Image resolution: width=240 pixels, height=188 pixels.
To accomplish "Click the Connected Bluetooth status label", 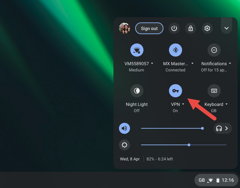I will click(175, 70).
